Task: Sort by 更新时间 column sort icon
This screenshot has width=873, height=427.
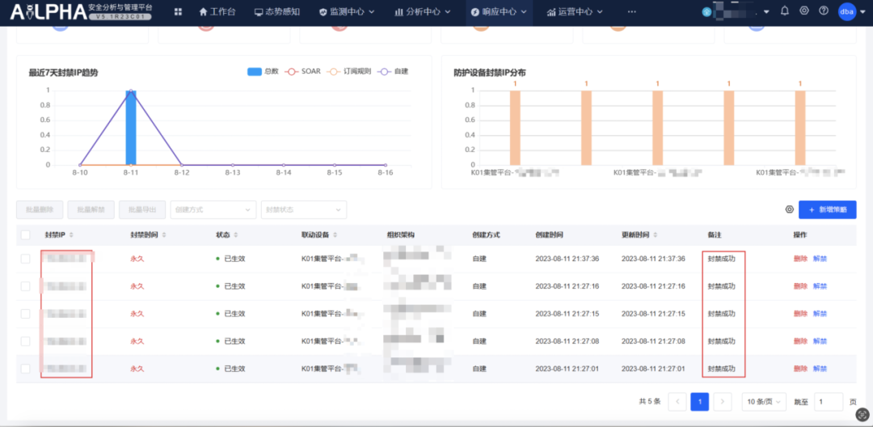Action: tap(654, 235)
